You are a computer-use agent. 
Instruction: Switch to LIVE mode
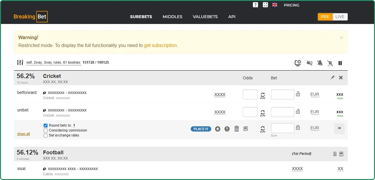coord(340,17)
